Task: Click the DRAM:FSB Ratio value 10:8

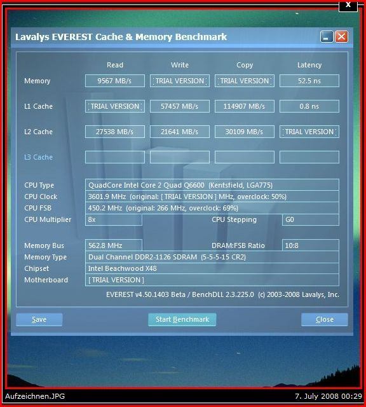Action: 311,245
